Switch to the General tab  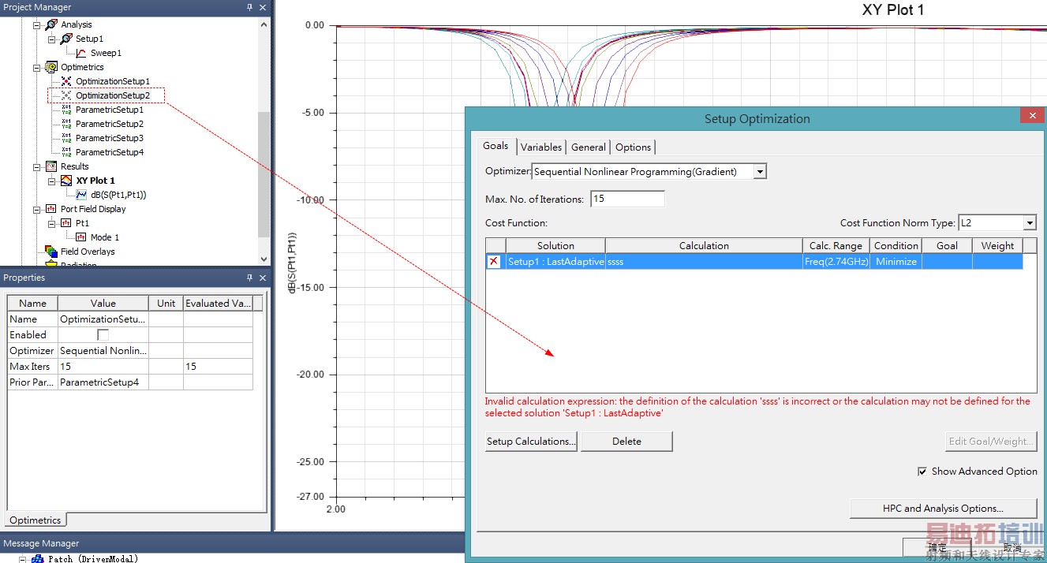click(589, 147)
